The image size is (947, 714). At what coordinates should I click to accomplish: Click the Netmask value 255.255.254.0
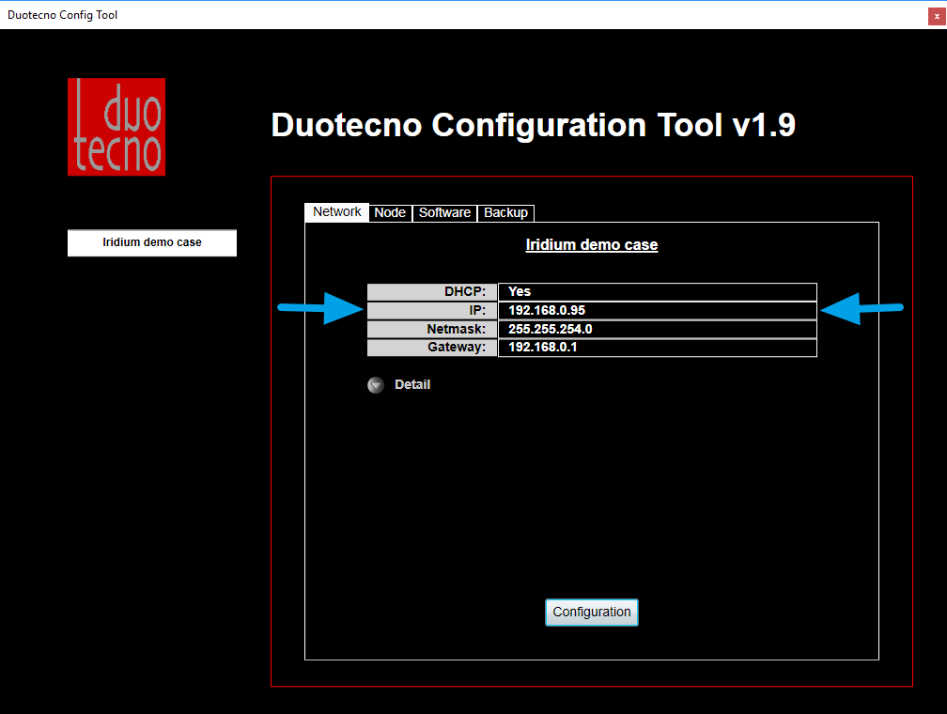[x=657, y=329]
